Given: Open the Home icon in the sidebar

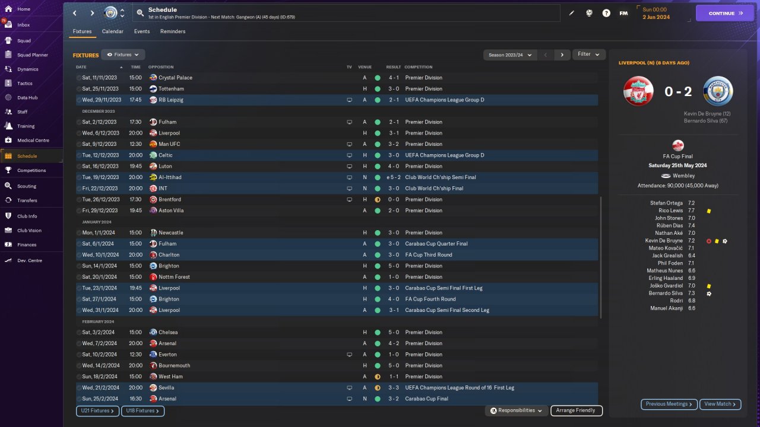Looking at the screenshot, I should pyautogui.click(x=8, y=9).
